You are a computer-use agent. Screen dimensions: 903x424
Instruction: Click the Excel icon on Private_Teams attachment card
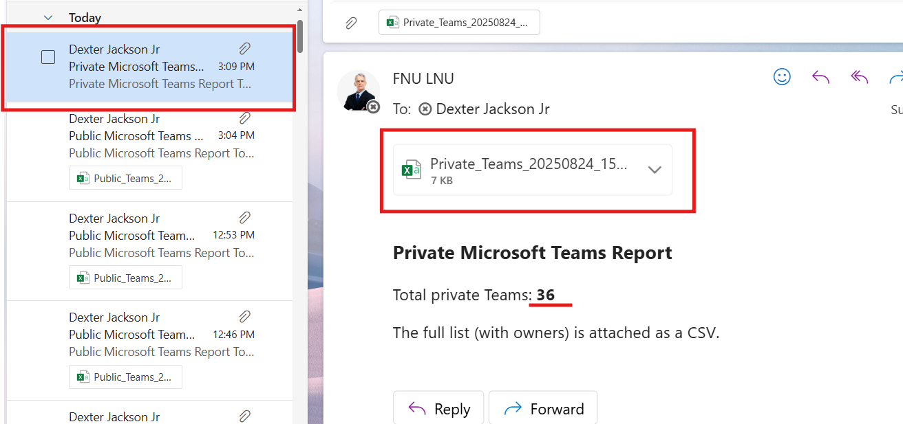[412, 170]
